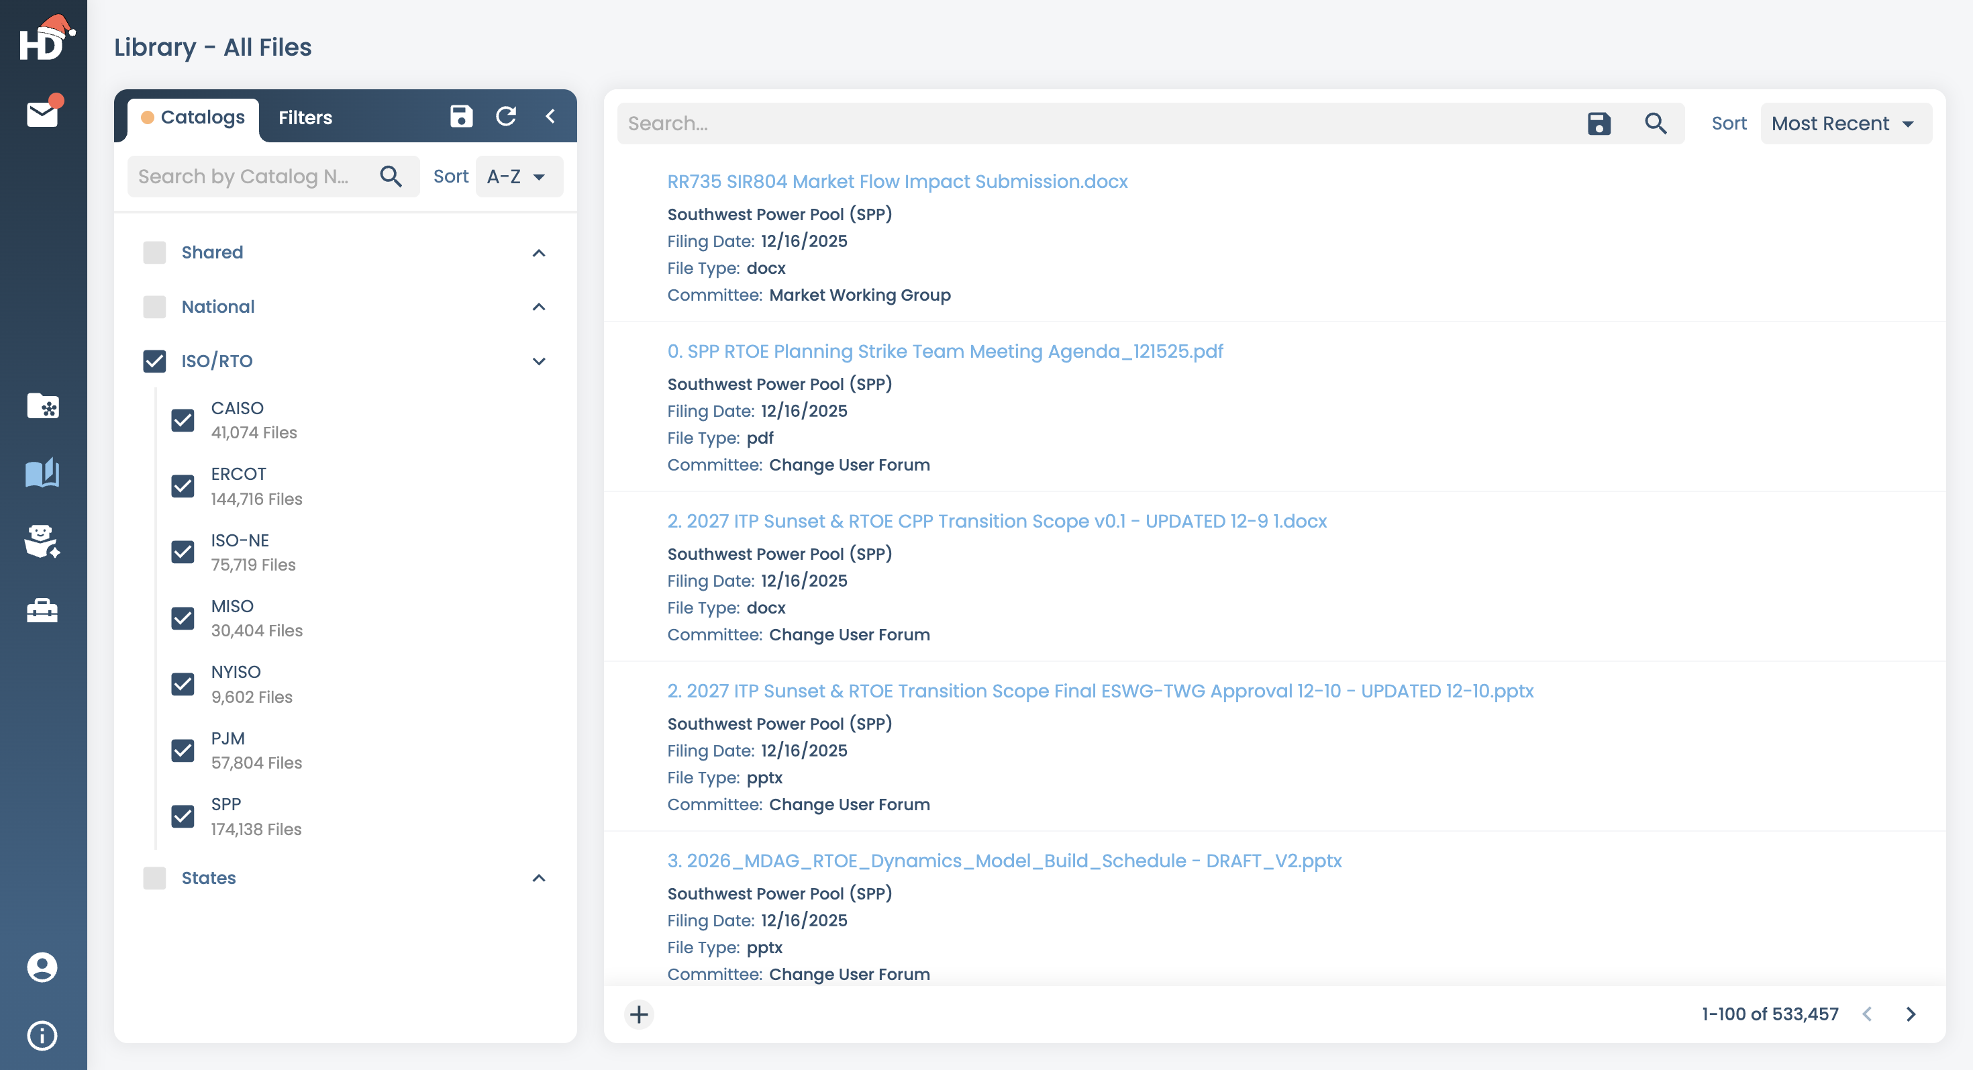Refresh the catalogs panel
Screen dimensions: 1973x1070
505,116
